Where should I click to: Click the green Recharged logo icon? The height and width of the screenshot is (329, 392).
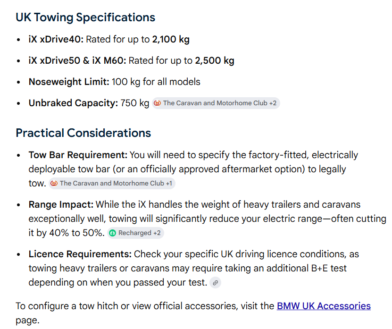pos(113,233)
